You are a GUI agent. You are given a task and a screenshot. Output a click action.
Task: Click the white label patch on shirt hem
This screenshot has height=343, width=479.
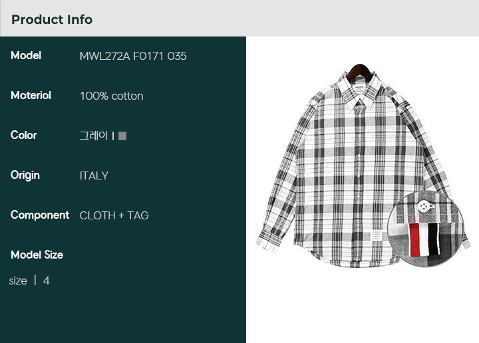pyautogui.click(x=377, y=237)
